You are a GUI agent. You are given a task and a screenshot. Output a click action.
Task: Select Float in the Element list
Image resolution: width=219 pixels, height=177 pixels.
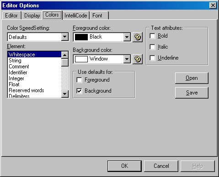tap(34, 84)
